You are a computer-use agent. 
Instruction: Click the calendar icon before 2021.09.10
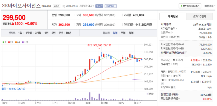tap(64, 6)
